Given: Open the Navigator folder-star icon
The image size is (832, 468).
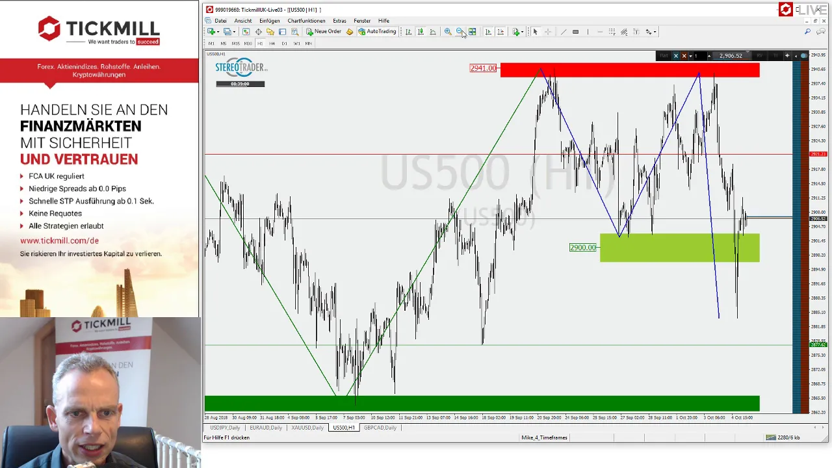Looking at the screenshot, I should (270, 31).
